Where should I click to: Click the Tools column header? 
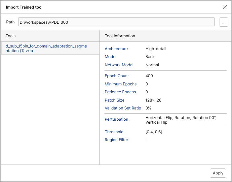11,36
